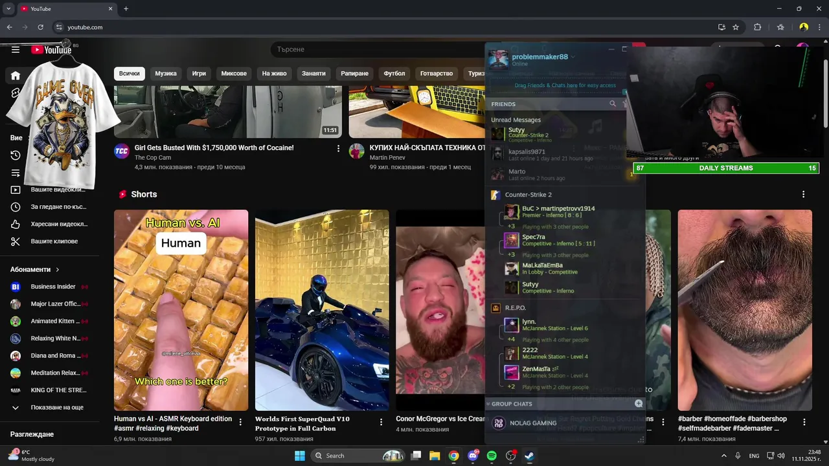Play the barber beard trimming Short
Viewport: 829px width, 466px height.
point(745,310)
